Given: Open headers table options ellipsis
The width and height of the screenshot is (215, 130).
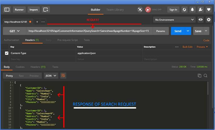Looking at the screenshot, I should (177, 47).
